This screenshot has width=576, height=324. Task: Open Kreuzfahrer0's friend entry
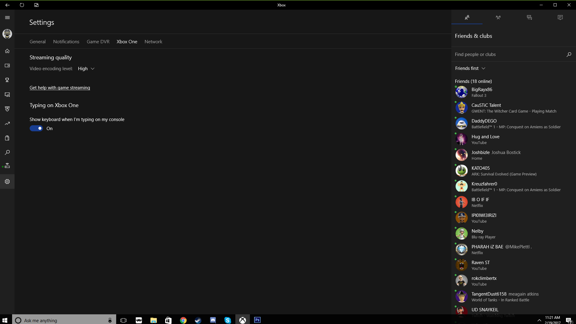click(514, 186)
